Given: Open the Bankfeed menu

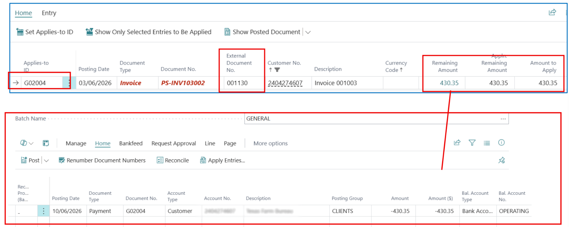Looking at the screenshot, I should [x=131, y=143].
